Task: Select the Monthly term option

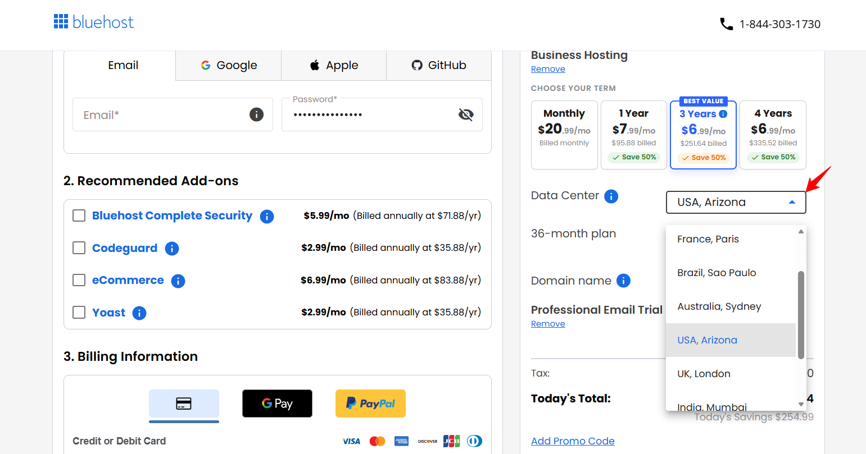Action: 564,135
